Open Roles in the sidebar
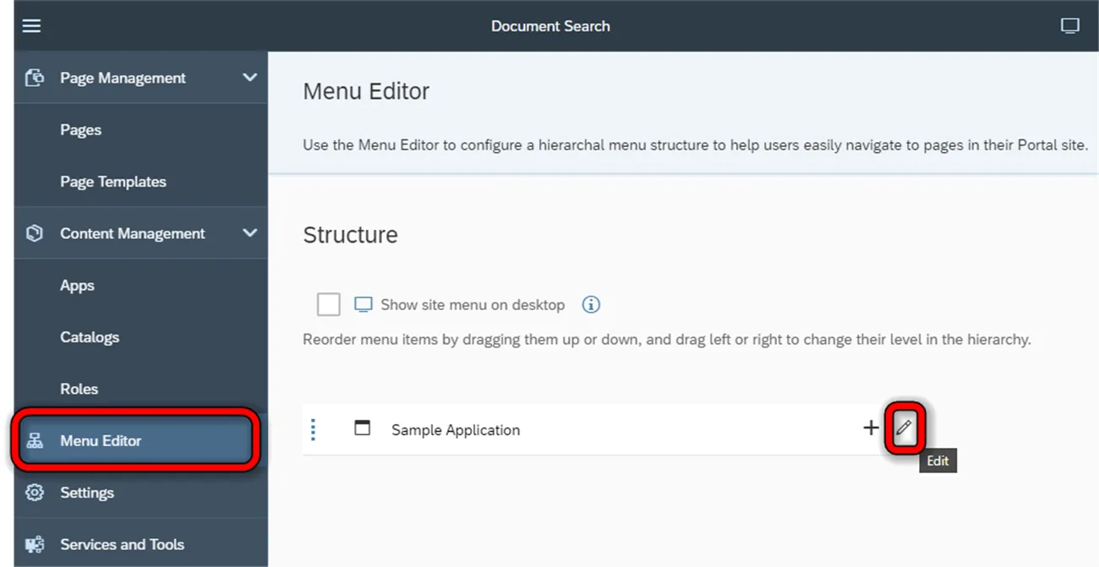 point(141,389)
